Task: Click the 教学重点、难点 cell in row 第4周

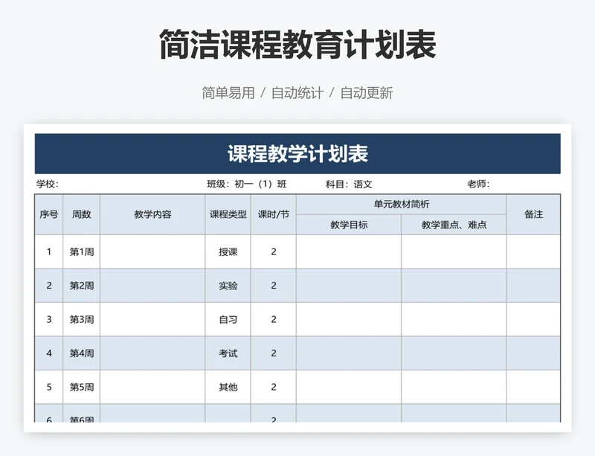Action: click(x=454, y=353)
